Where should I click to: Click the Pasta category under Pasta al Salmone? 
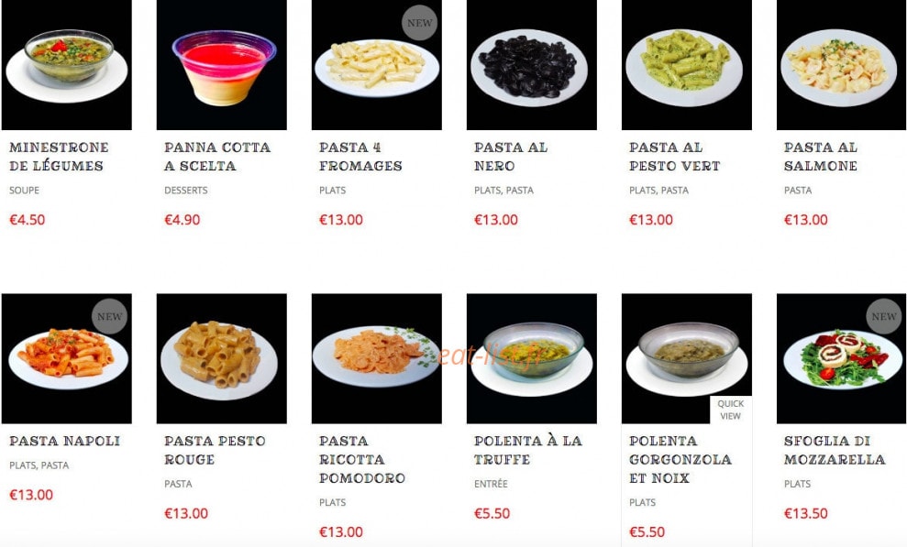click(x=798, y=190)
